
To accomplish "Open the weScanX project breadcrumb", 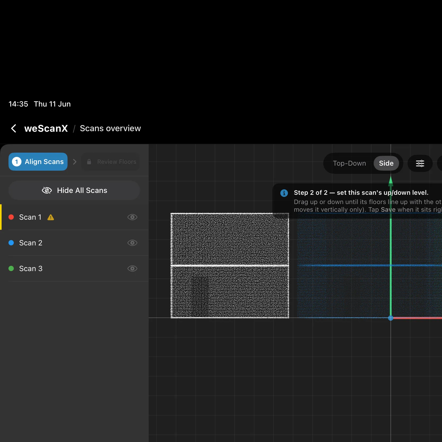I will pos(46,128).
